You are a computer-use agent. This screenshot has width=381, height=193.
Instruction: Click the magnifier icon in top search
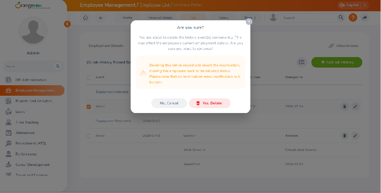tap(341, 17)
